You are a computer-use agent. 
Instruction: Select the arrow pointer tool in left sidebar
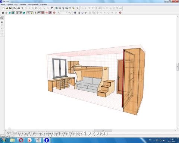tap(2, 18)
